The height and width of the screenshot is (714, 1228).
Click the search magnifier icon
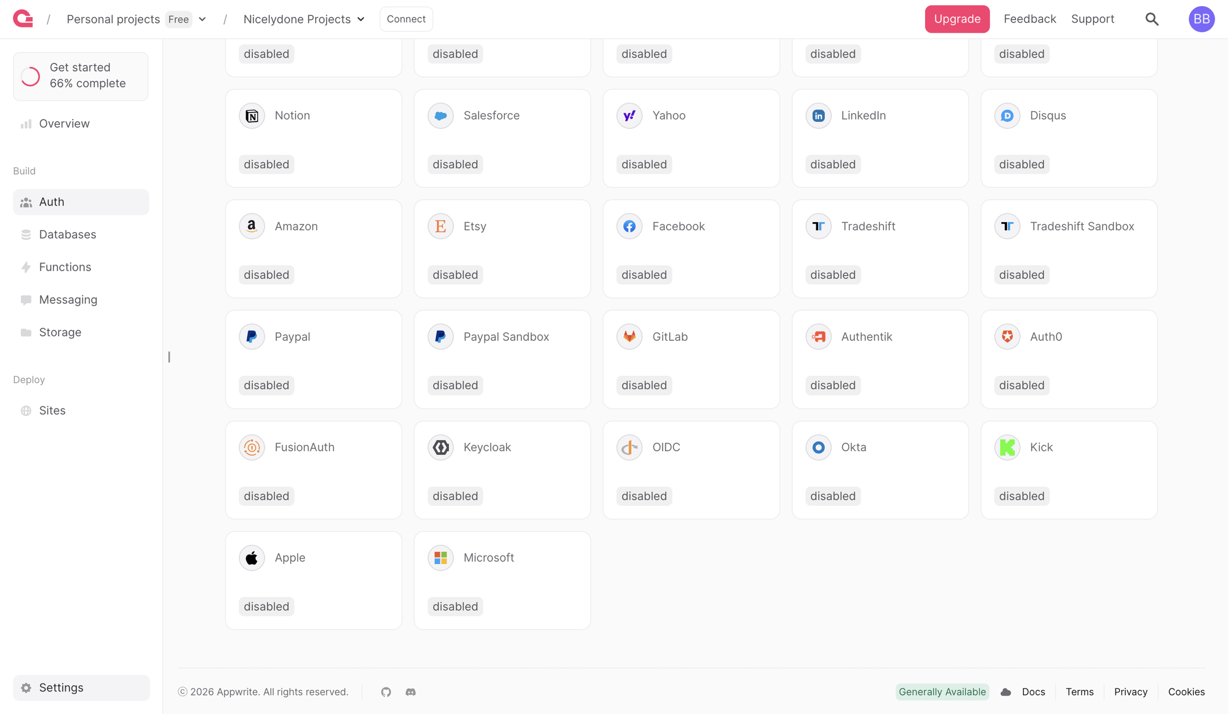(1152, 19)
